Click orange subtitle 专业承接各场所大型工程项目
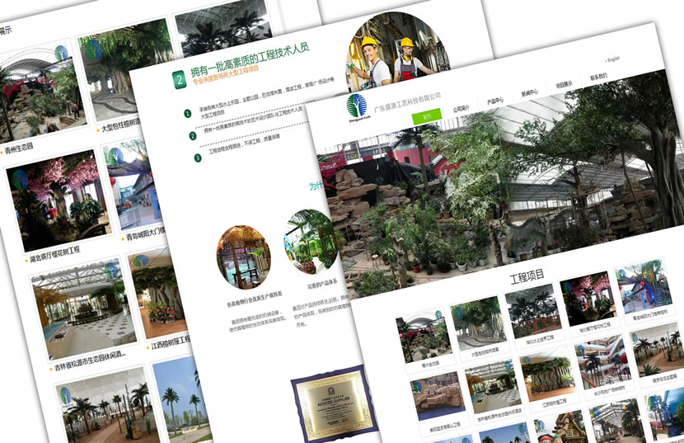The height and width of the screenshot is (443, 684). 226,75
